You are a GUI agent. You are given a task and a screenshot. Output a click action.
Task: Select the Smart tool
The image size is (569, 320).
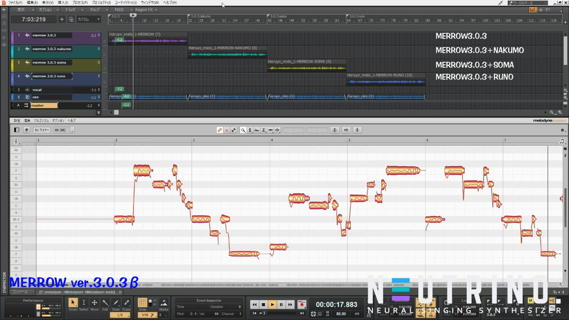click(x=73, y=303)
